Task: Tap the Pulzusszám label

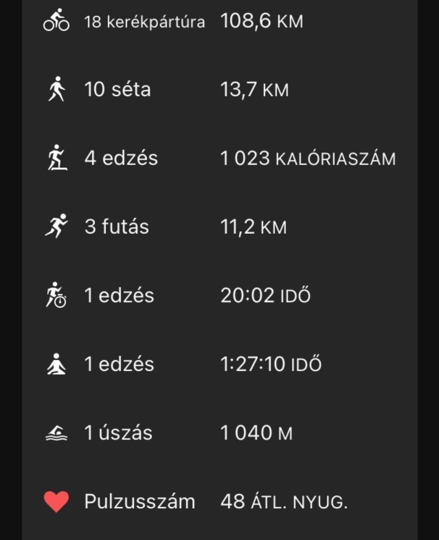Action: 140,502
